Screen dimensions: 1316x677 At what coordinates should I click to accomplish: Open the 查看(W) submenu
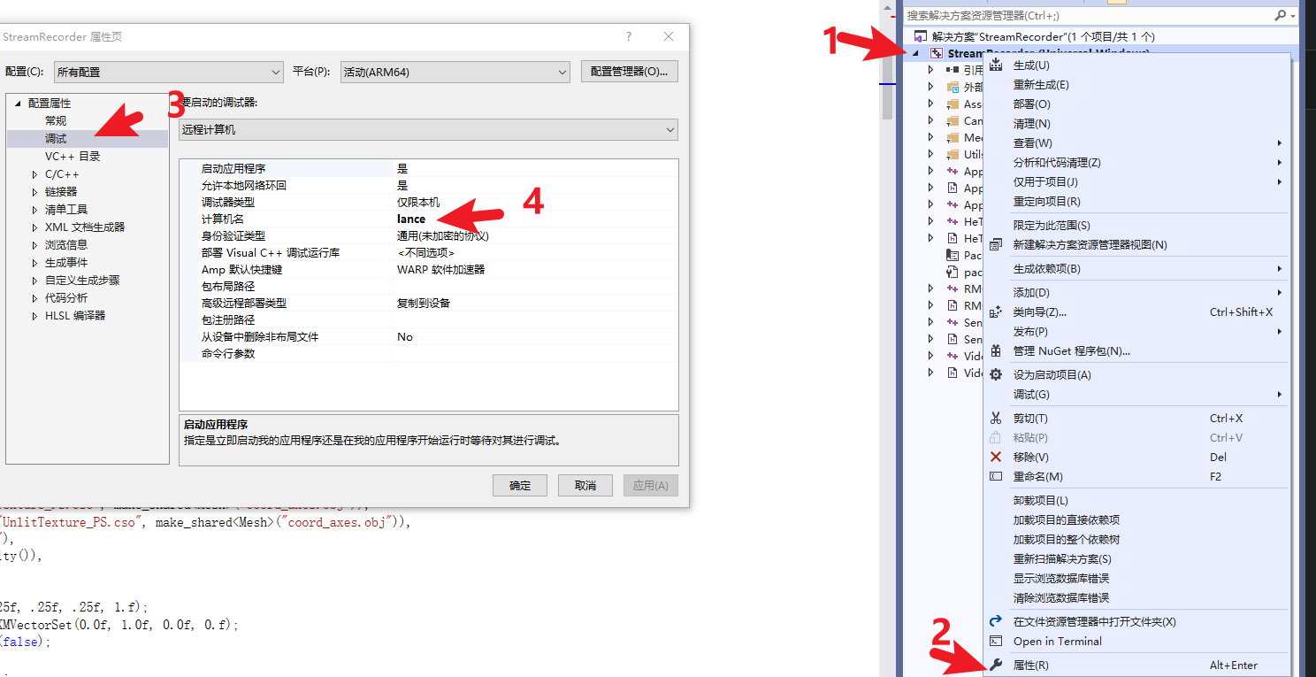[x=1136, y=143]
